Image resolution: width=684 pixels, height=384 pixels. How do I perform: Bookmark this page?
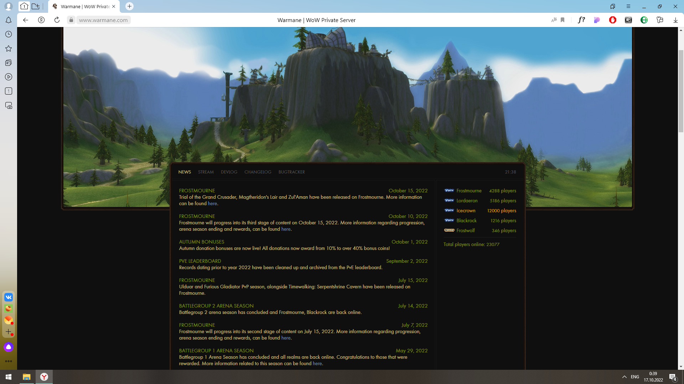(563, 20)
